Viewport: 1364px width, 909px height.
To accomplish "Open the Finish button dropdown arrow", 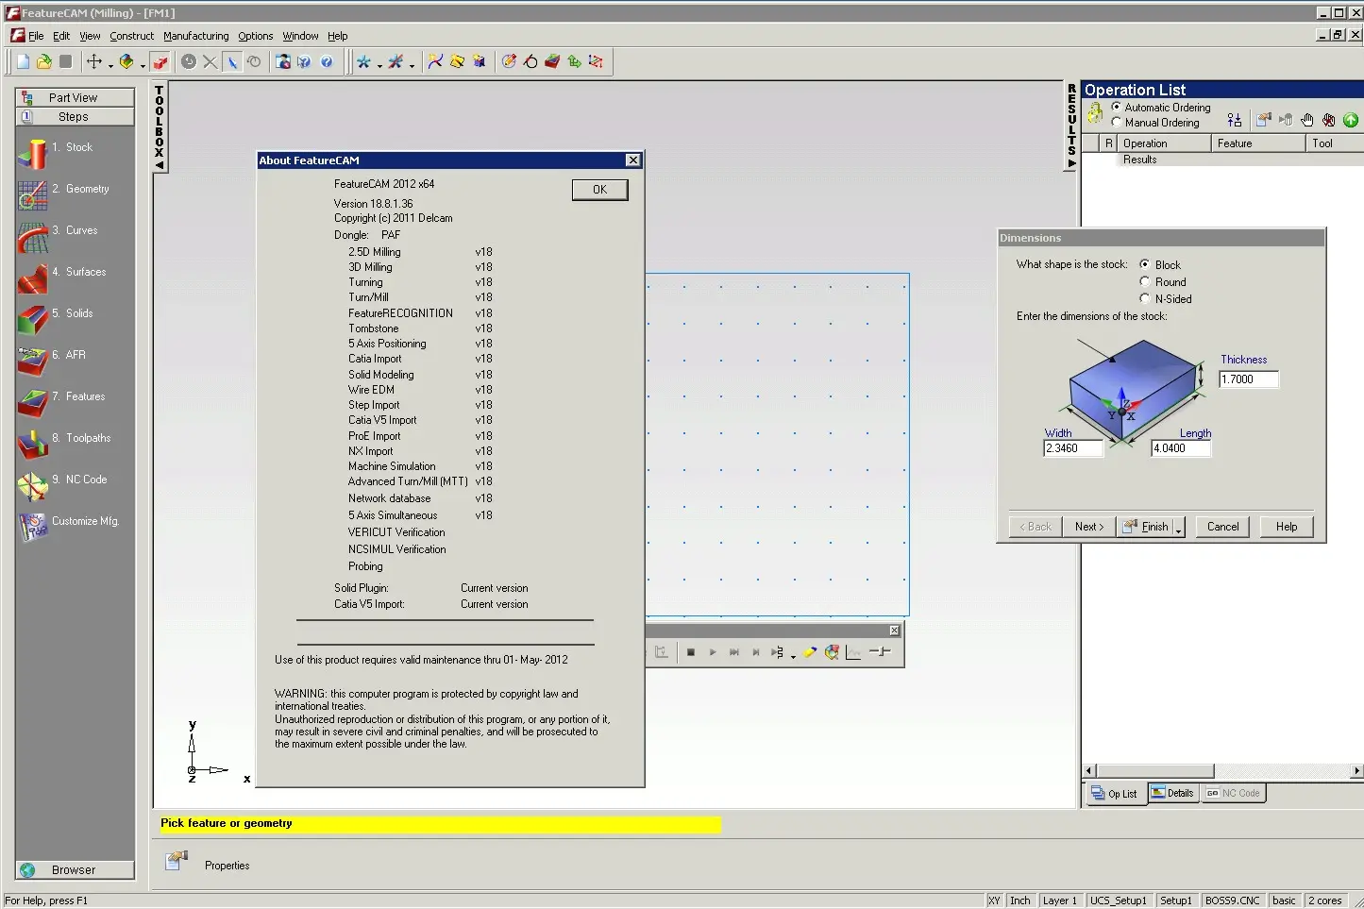I will tap(1179, 528).
